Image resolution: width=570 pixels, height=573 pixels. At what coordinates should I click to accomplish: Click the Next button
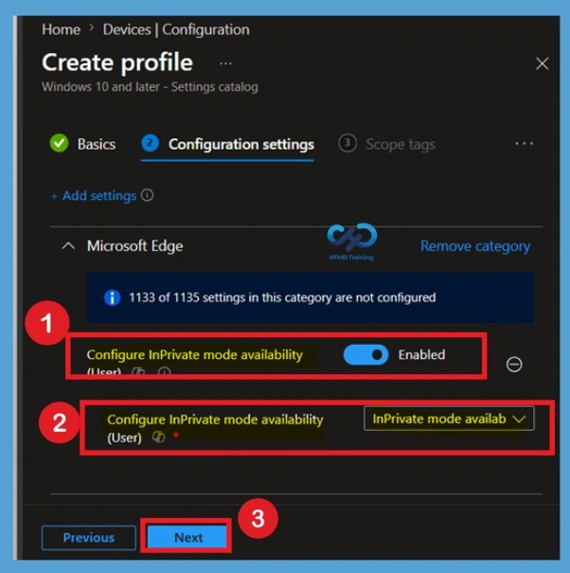pos(187,538)
